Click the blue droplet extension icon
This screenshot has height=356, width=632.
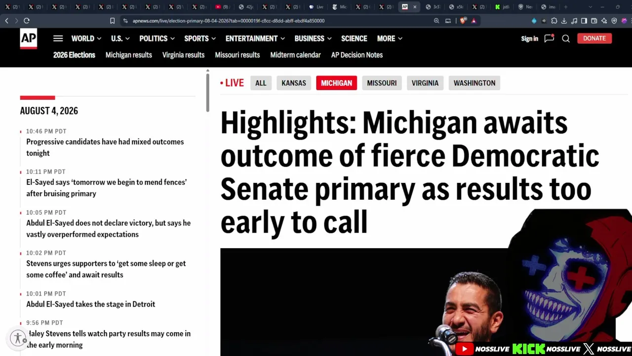point(534,21)
